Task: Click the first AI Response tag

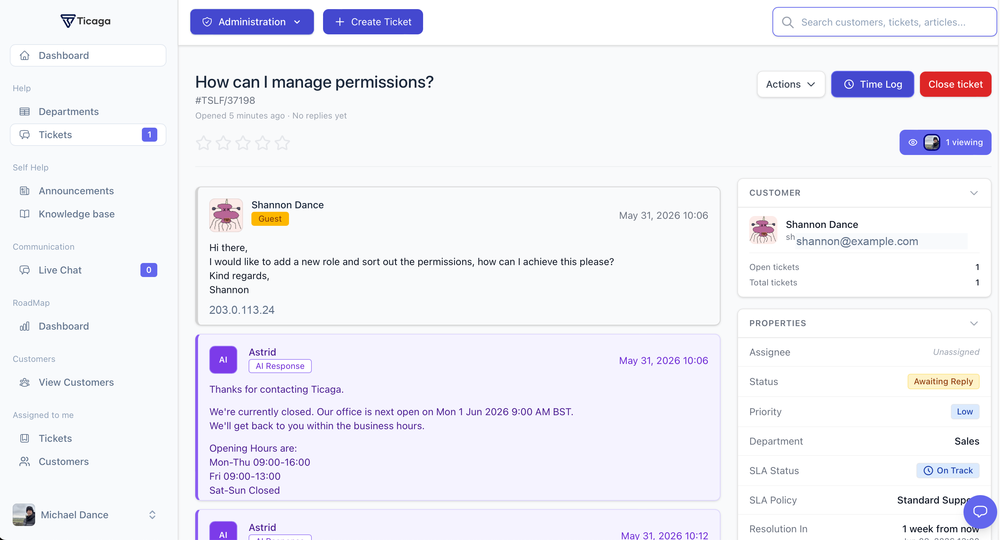Action: coord(280,366)
